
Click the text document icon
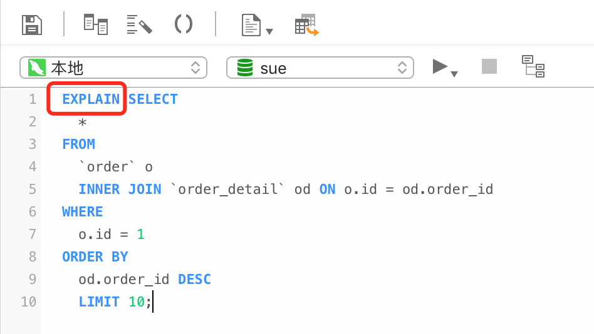[x=251, y=25]
